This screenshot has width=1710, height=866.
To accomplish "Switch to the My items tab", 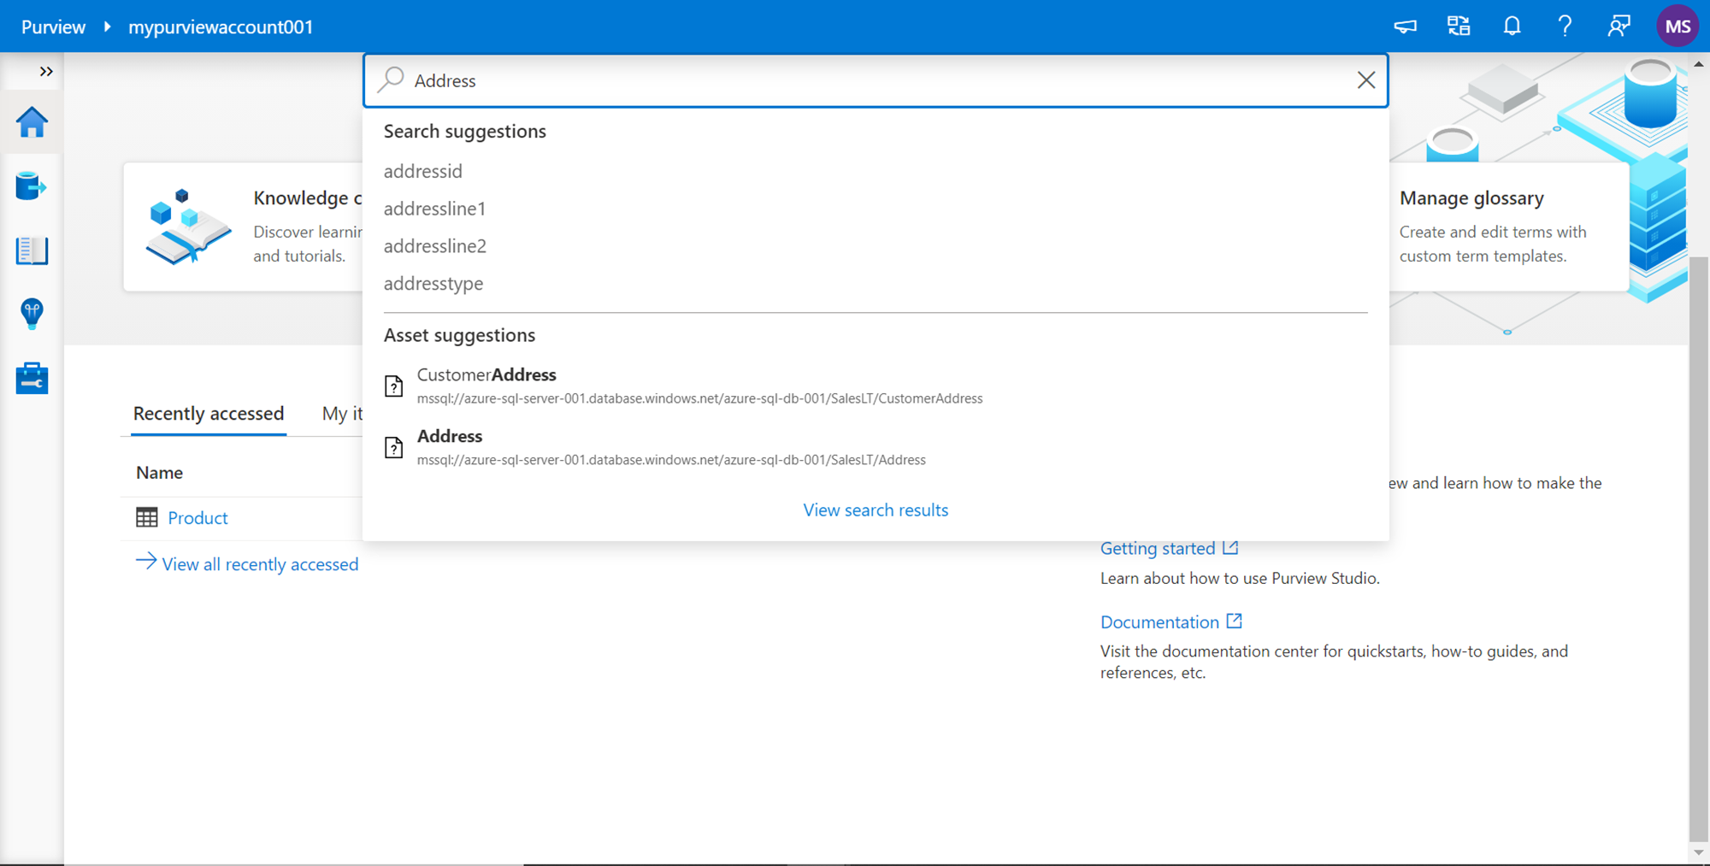I will (x=342, y=414).
